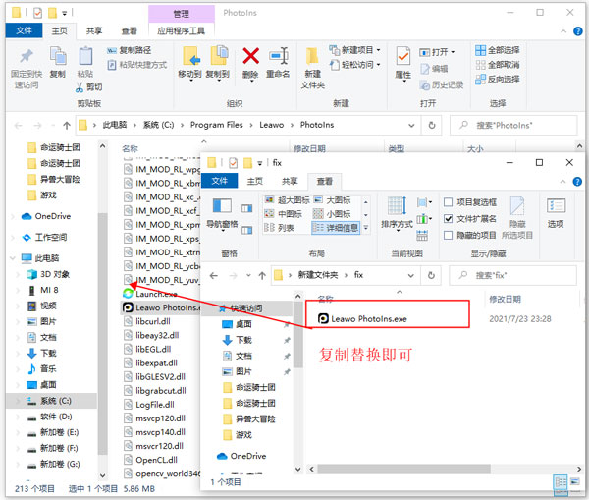Screen dimensions: 589x500
Task: Refresh the fix window folder
Action: pyautogui.click(x=431, y=276)
